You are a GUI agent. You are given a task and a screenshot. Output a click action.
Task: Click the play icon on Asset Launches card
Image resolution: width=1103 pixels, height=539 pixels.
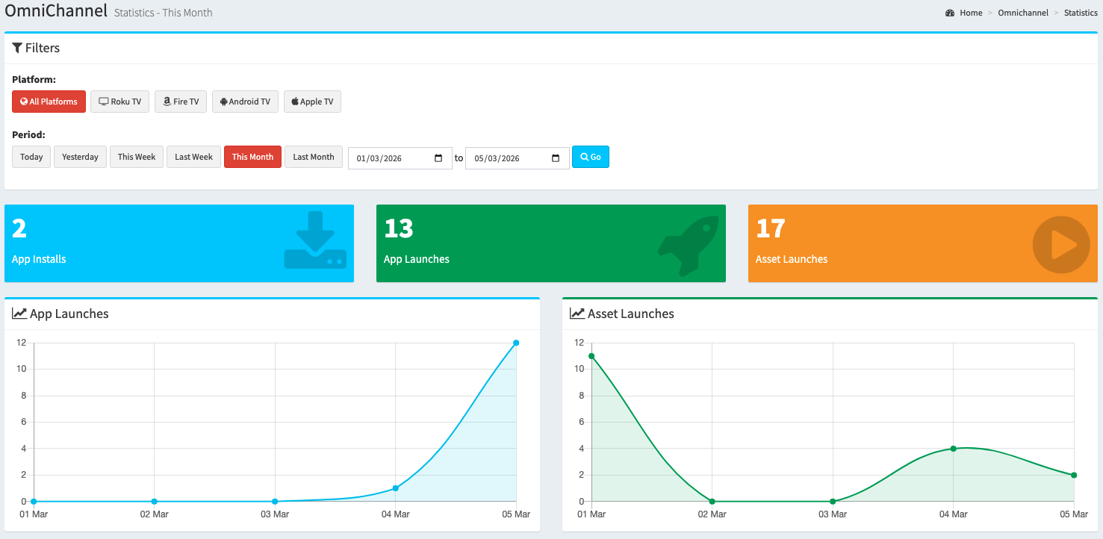(1060, 245)
